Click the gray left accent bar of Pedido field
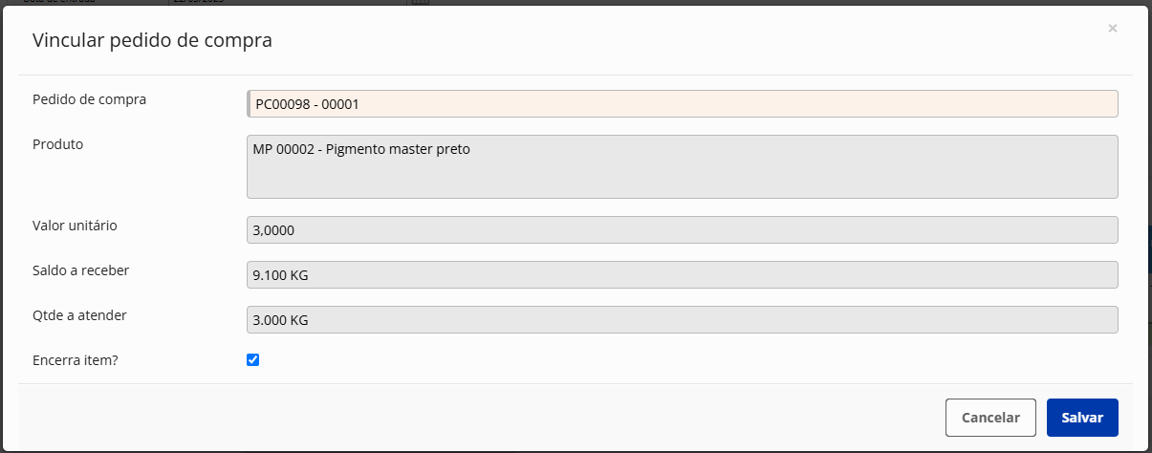The width and height of the screenshot is (1152, 453). tap(249, 103)
